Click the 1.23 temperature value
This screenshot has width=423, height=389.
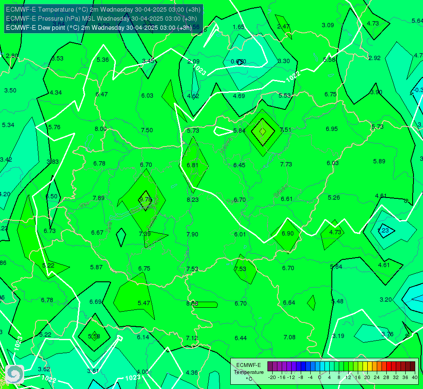click(x=383, y=230)
